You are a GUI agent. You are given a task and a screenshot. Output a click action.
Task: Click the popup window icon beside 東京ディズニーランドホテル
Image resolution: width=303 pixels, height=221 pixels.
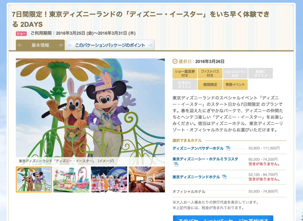click(x=224, y=177)
